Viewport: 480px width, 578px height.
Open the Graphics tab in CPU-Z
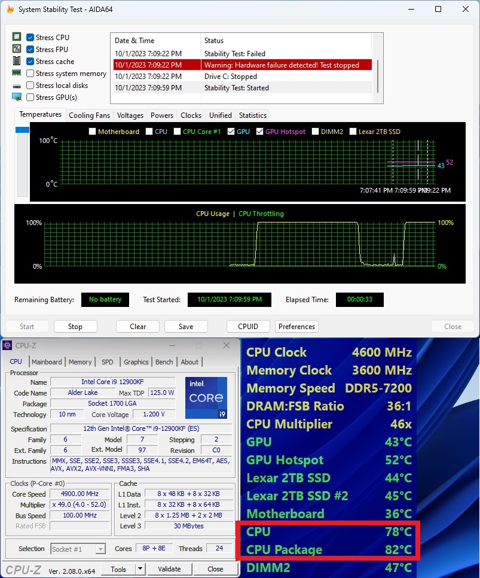[136, 362]
